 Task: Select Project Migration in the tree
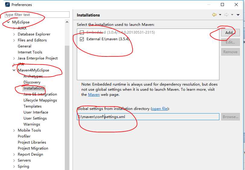(x=33, y=148)
